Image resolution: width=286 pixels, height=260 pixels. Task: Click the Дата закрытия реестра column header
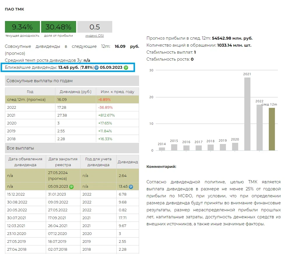click(63, 162)
